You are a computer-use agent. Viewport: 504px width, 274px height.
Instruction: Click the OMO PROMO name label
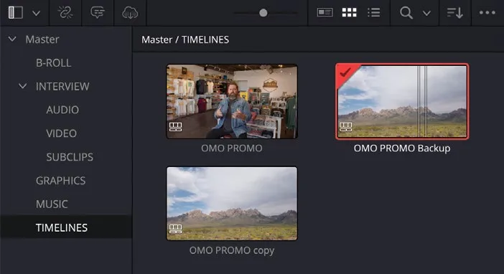point(232,148)
